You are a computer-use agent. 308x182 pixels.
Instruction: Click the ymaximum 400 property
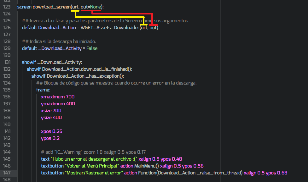[x=58, y=104]
